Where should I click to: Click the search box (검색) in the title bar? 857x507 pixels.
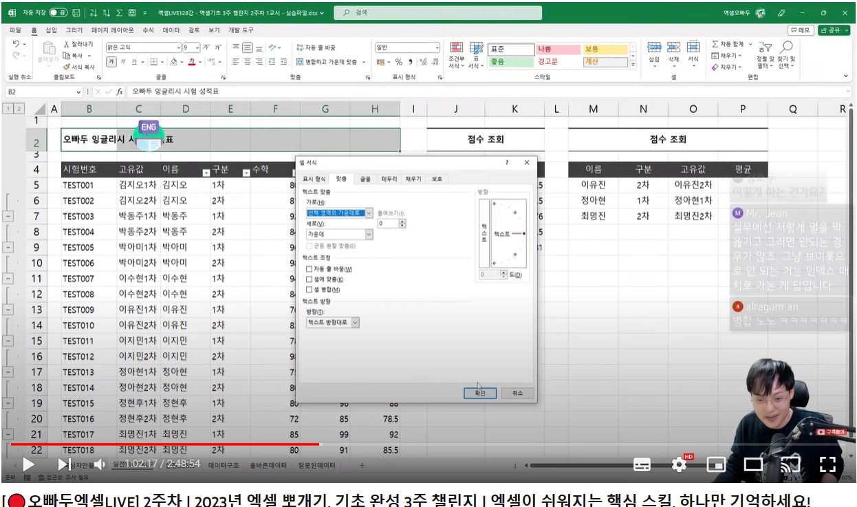438,12
